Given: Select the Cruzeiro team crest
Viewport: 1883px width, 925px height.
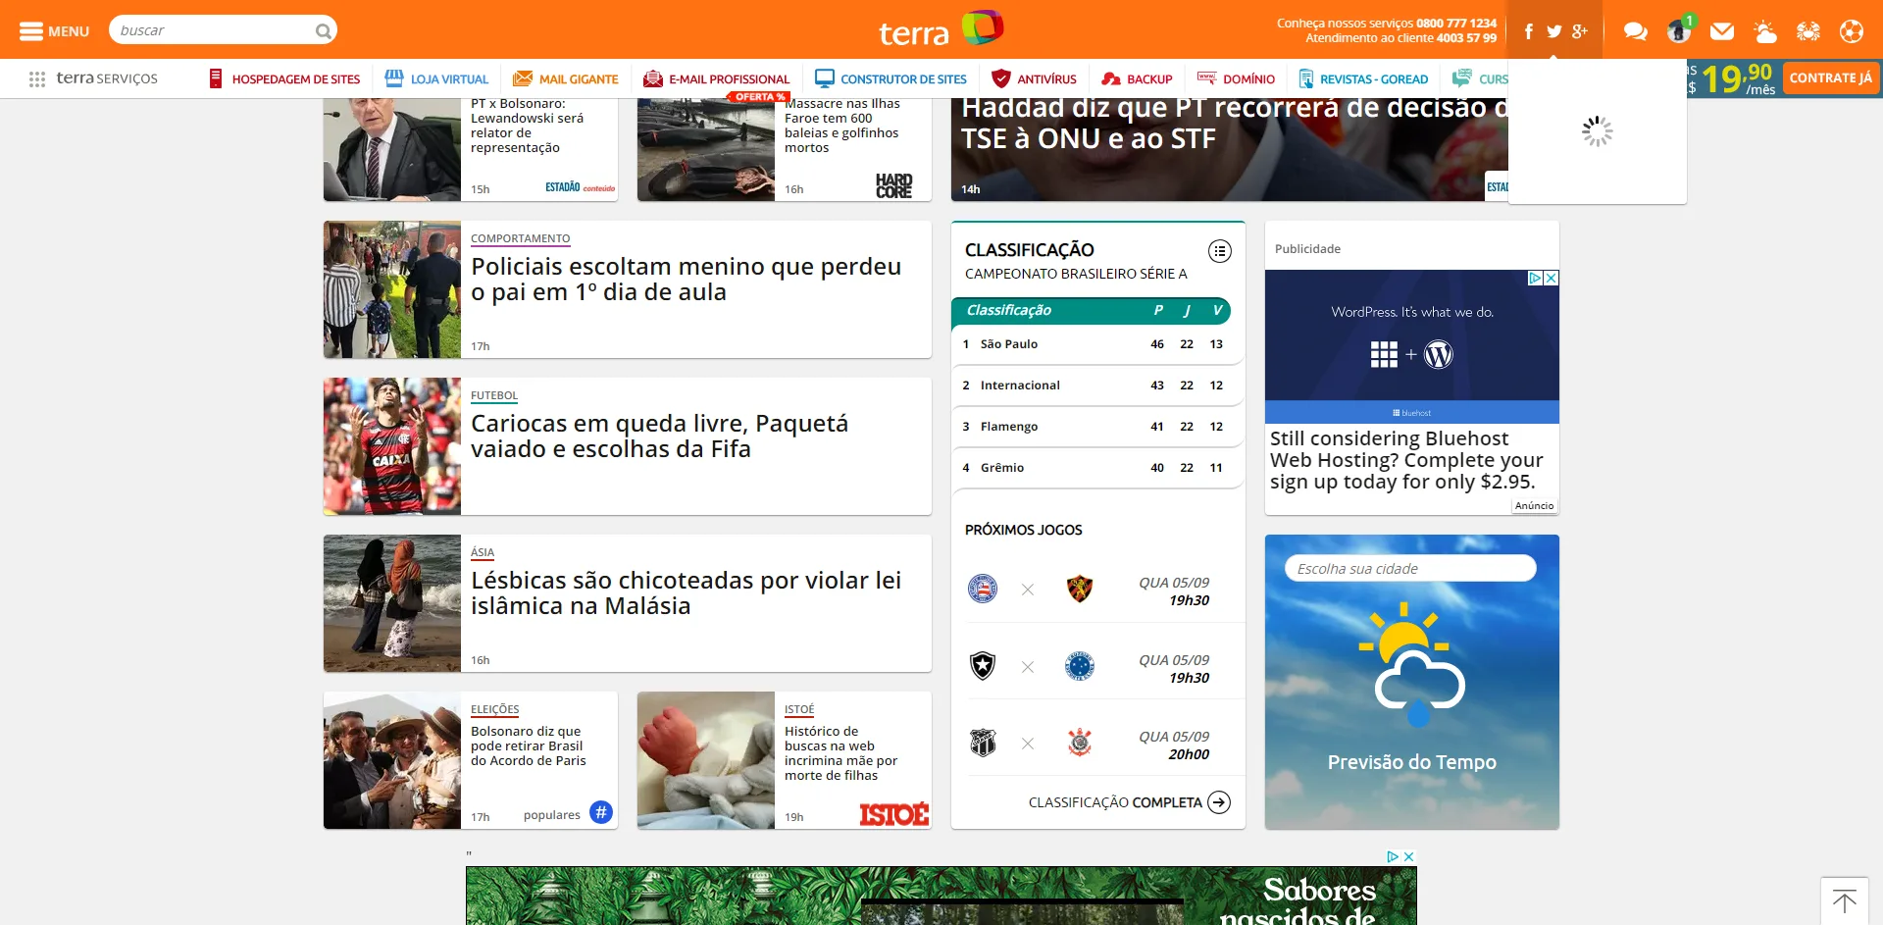Looking at the screenshot, I should pyautogui.click(x=1080, y=666).
